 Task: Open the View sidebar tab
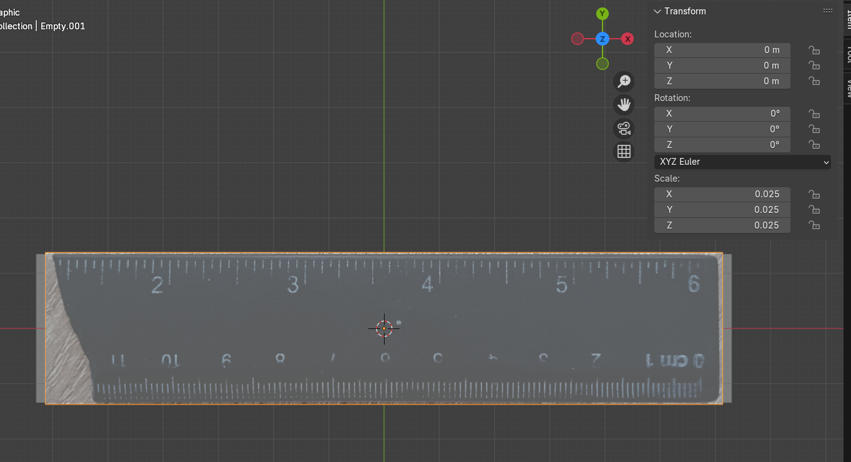(x=847, y=87)
